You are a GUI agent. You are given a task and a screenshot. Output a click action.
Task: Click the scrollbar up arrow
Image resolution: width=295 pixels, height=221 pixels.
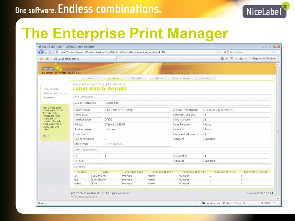(278, 64)
